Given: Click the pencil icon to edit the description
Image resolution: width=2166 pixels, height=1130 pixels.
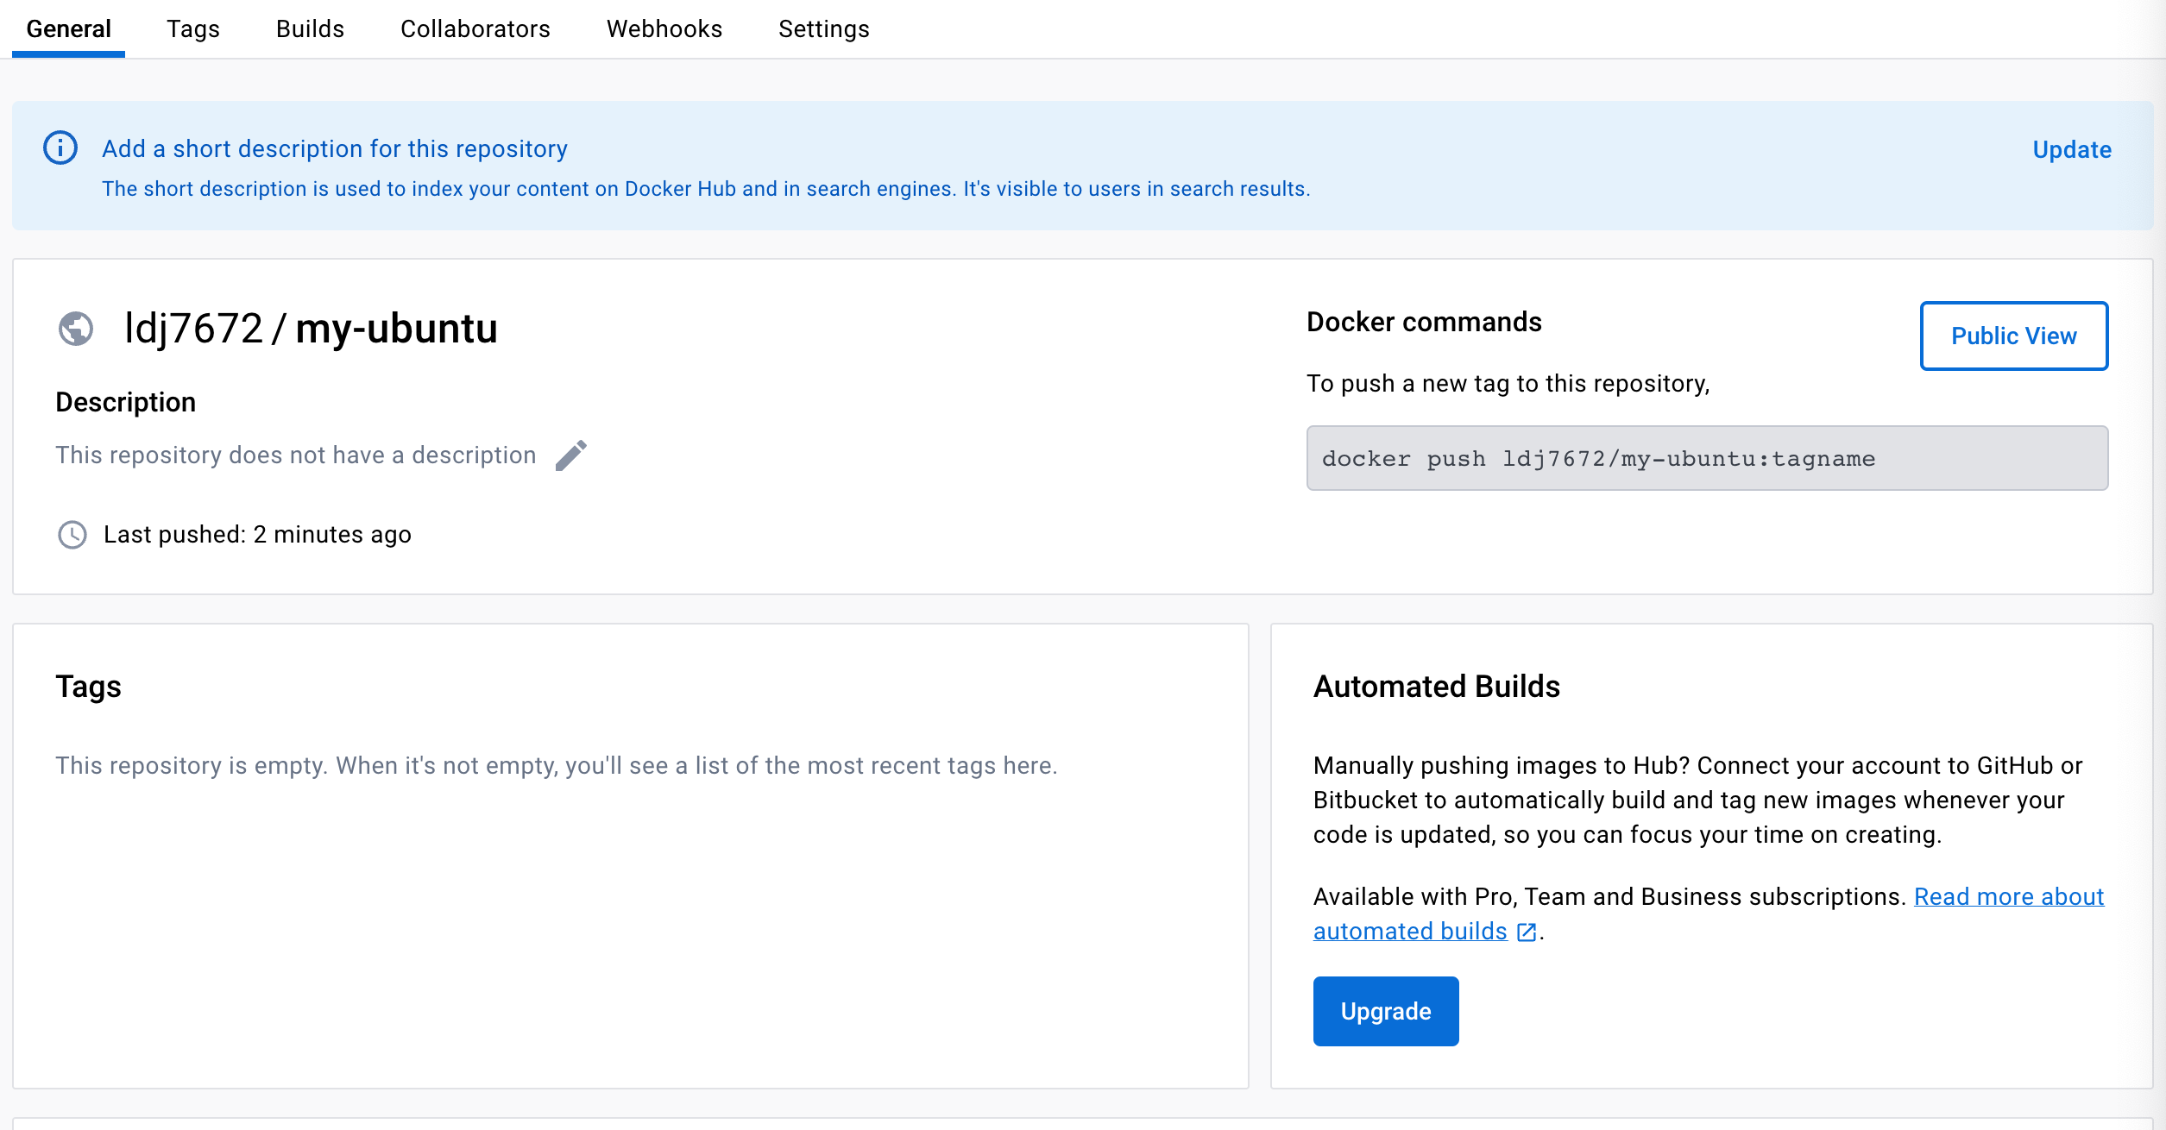Looking at the screenshot, I should pos(570,455).
